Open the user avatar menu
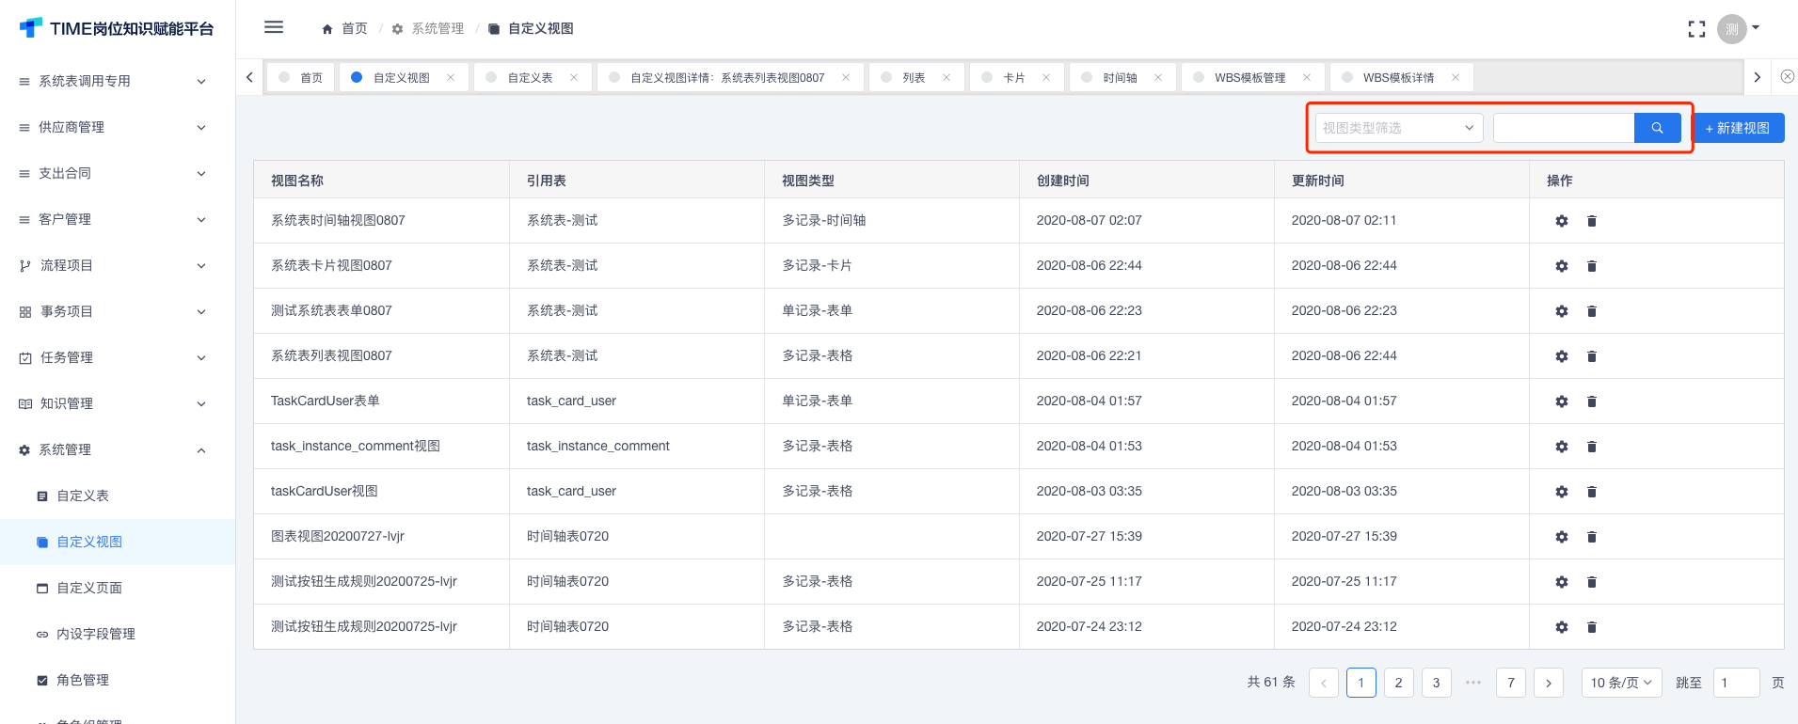1798x724 pixels. click(1737, 29)
